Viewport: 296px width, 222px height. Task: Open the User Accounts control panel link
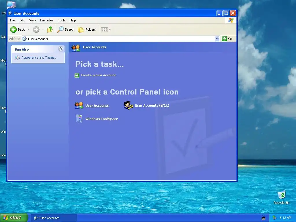(97, 106)
